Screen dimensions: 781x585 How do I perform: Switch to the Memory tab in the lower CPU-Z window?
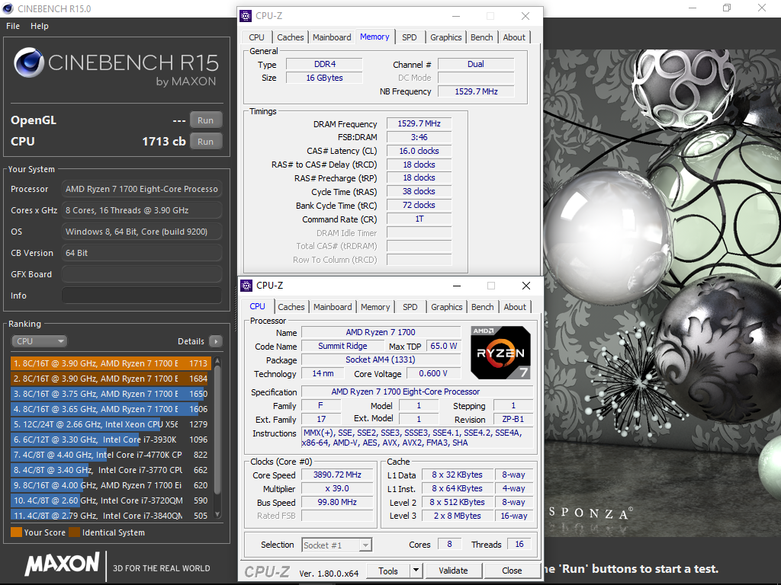tap(375, 307)
